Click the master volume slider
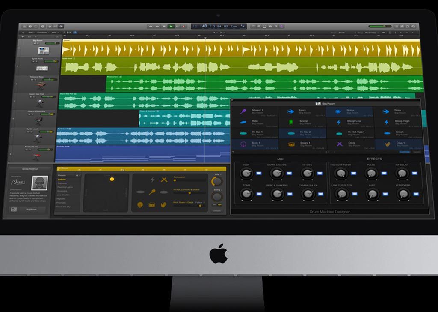This screenshot has height=312, width=438. point(380,26)
